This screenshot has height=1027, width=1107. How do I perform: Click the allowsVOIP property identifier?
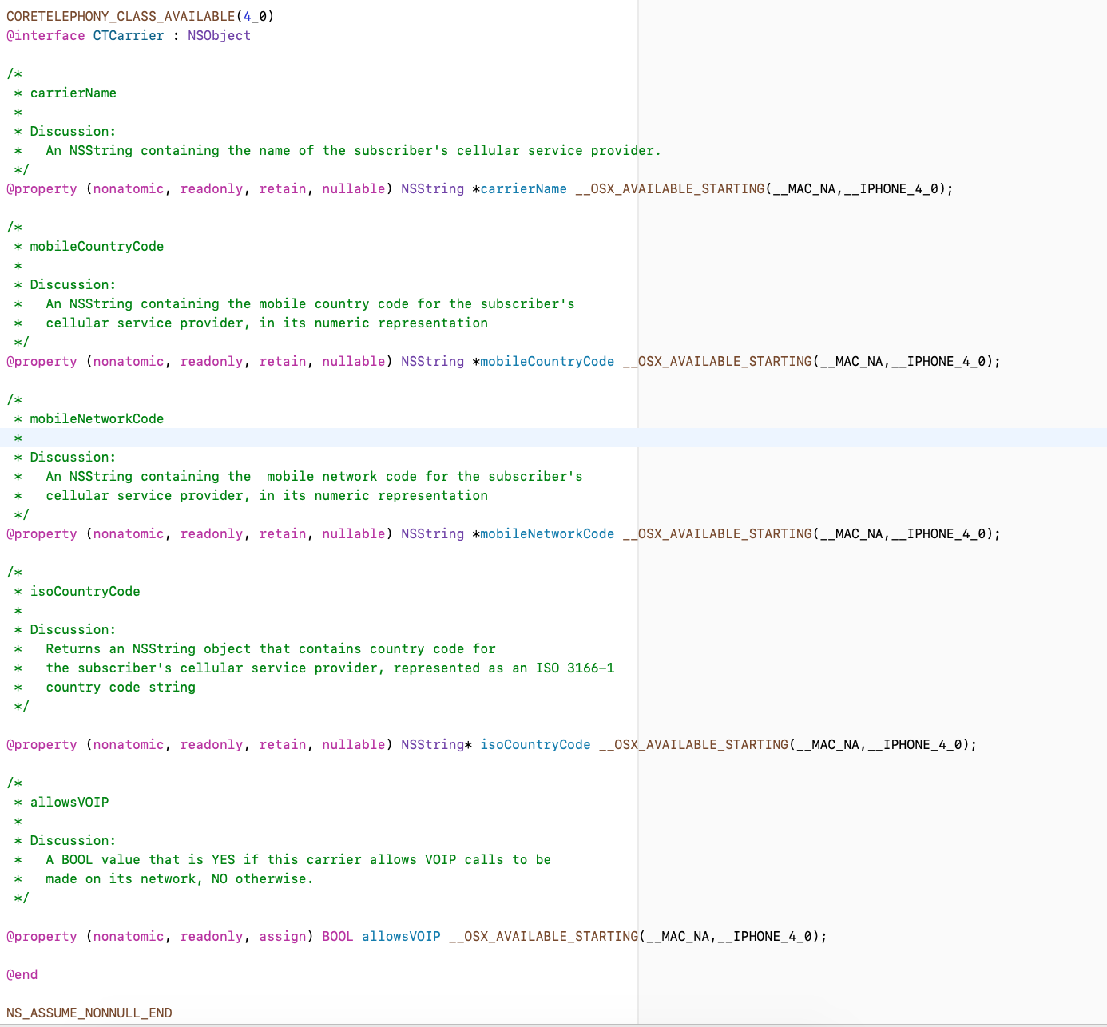pyautogui.click(x=401, y=936)
